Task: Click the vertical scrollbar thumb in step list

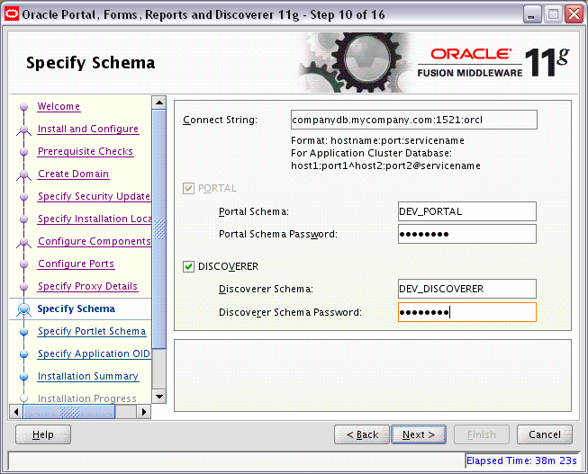Action: coord(159,229)
